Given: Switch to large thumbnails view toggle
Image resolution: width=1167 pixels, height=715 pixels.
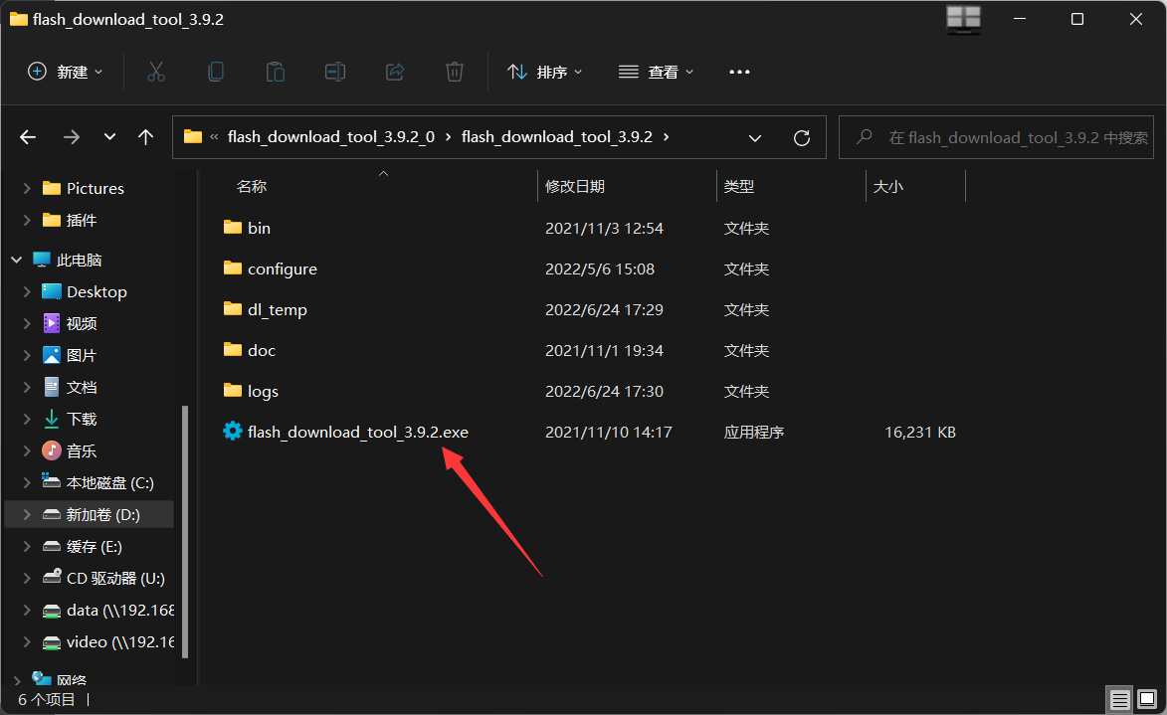Looking at the screenshot, I should 1144,699.
